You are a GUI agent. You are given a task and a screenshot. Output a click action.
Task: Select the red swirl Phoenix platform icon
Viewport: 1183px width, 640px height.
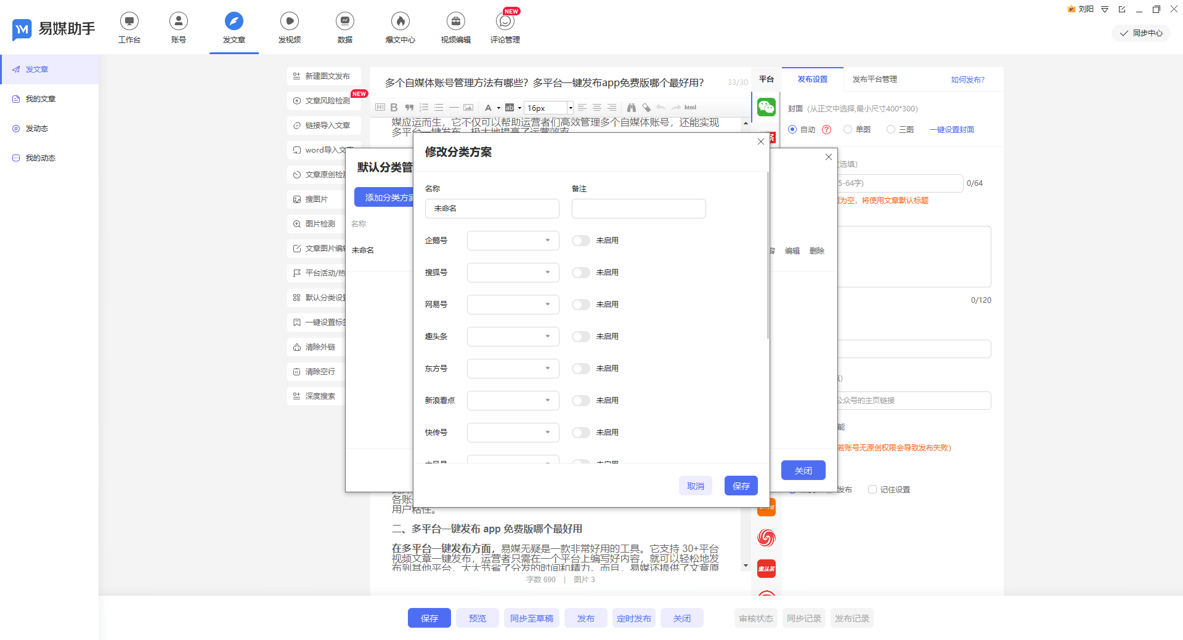tap(766, 538)
